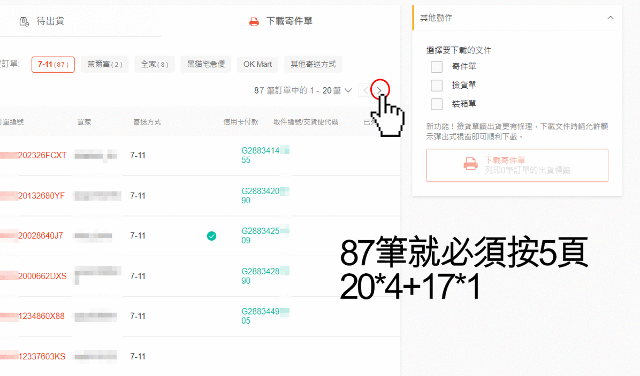Collapse the 其他動作 panel
640x376 pixels.
(x=610, y=18)
